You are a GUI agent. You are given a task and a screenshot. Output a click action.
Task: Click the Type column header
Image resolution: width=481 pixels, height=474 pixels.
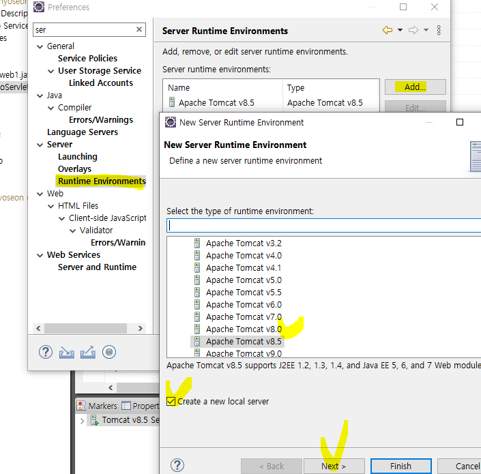[330, 88]
